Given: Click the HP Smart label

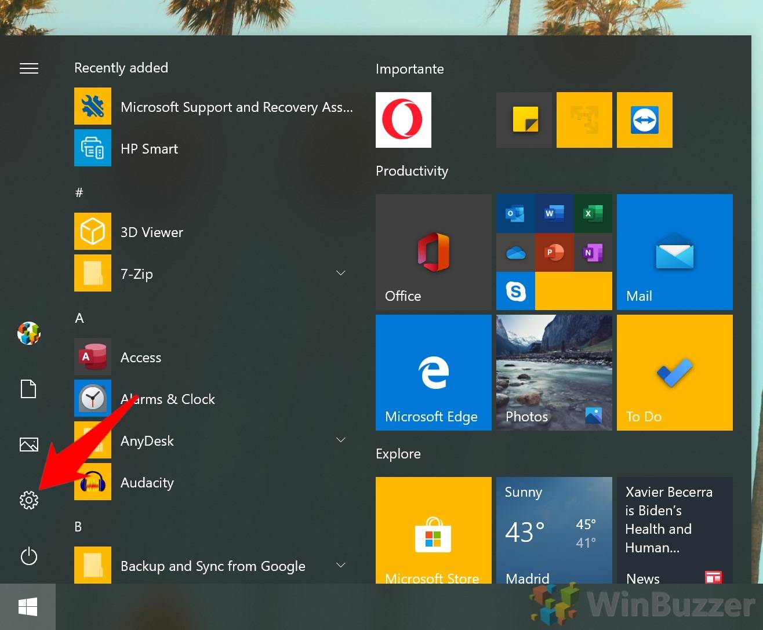Looking at the screenshot, I should click(x=149, y=149).
